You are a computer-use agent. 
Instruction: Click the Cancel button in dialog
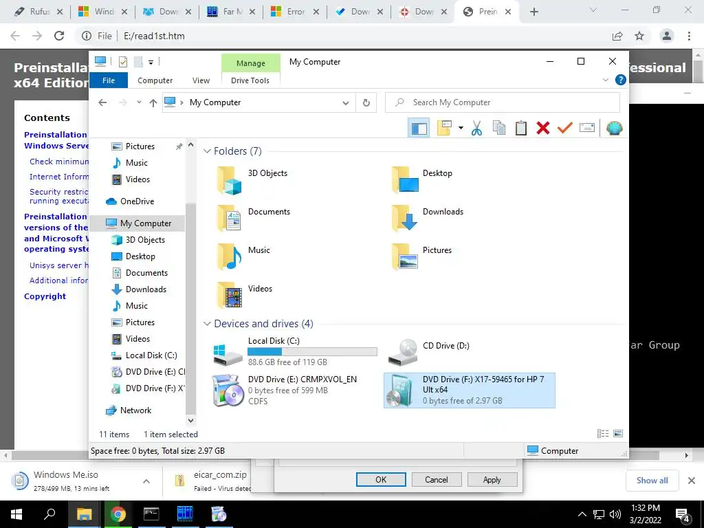point(437,479)
